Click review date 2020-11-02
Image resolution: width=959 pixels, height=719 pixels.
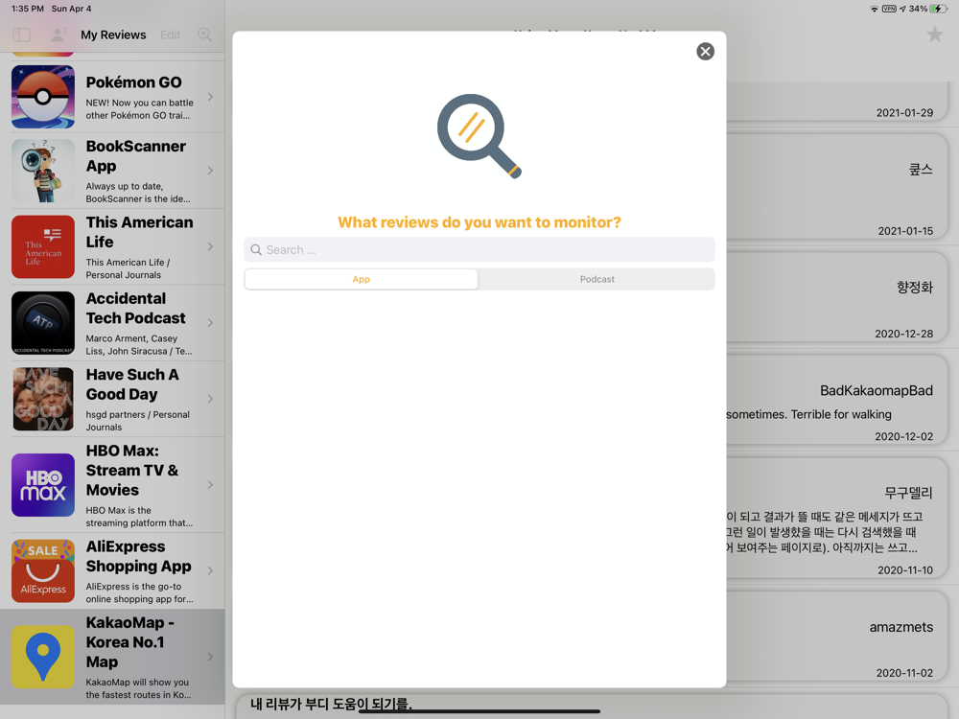tap(904, 673)
